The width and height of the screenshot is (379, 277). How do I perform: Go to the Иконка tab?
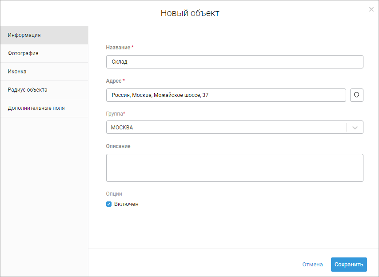click(x=44, y=72)
